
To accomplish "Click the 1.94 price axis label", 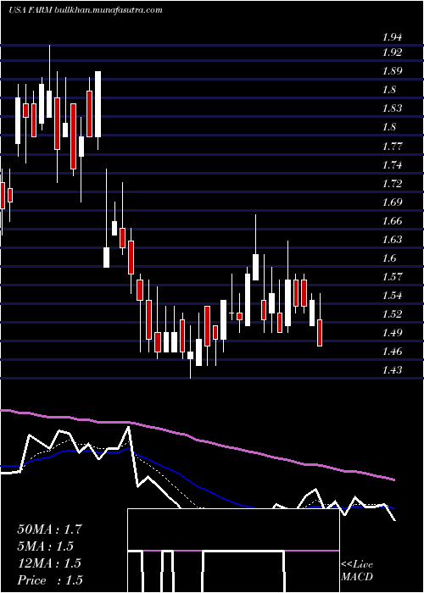I will coord(392,37).
